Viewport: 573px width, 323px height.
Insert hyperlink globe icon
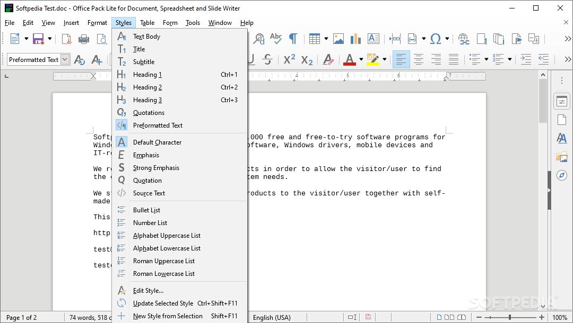464,39
